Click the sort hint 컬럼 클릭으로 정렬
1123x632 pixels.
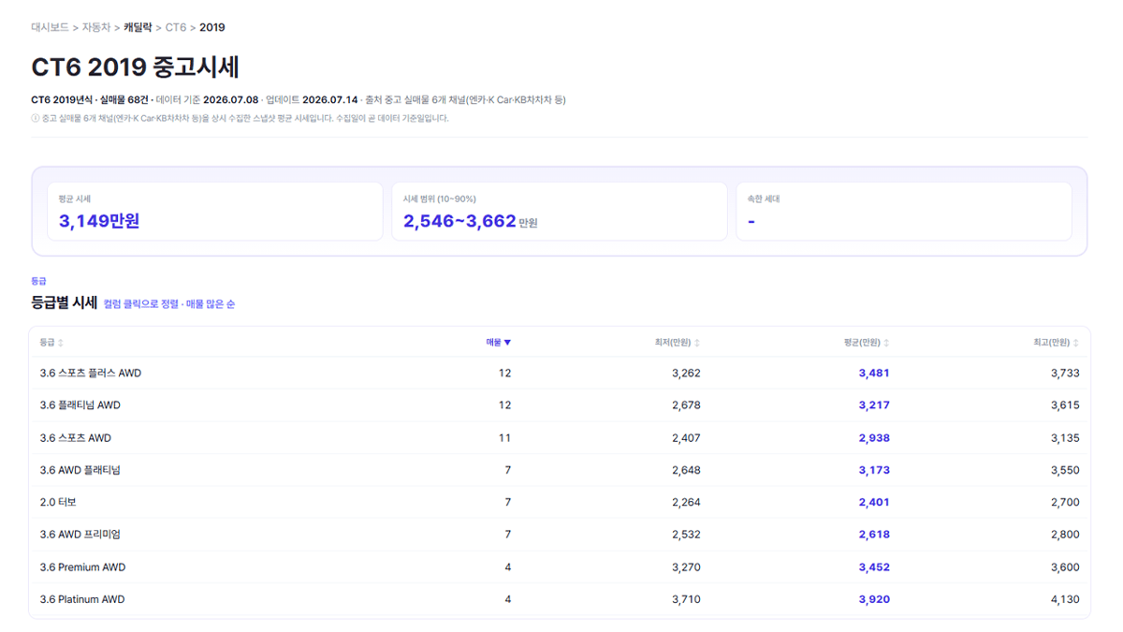click(x=139, y=304)
